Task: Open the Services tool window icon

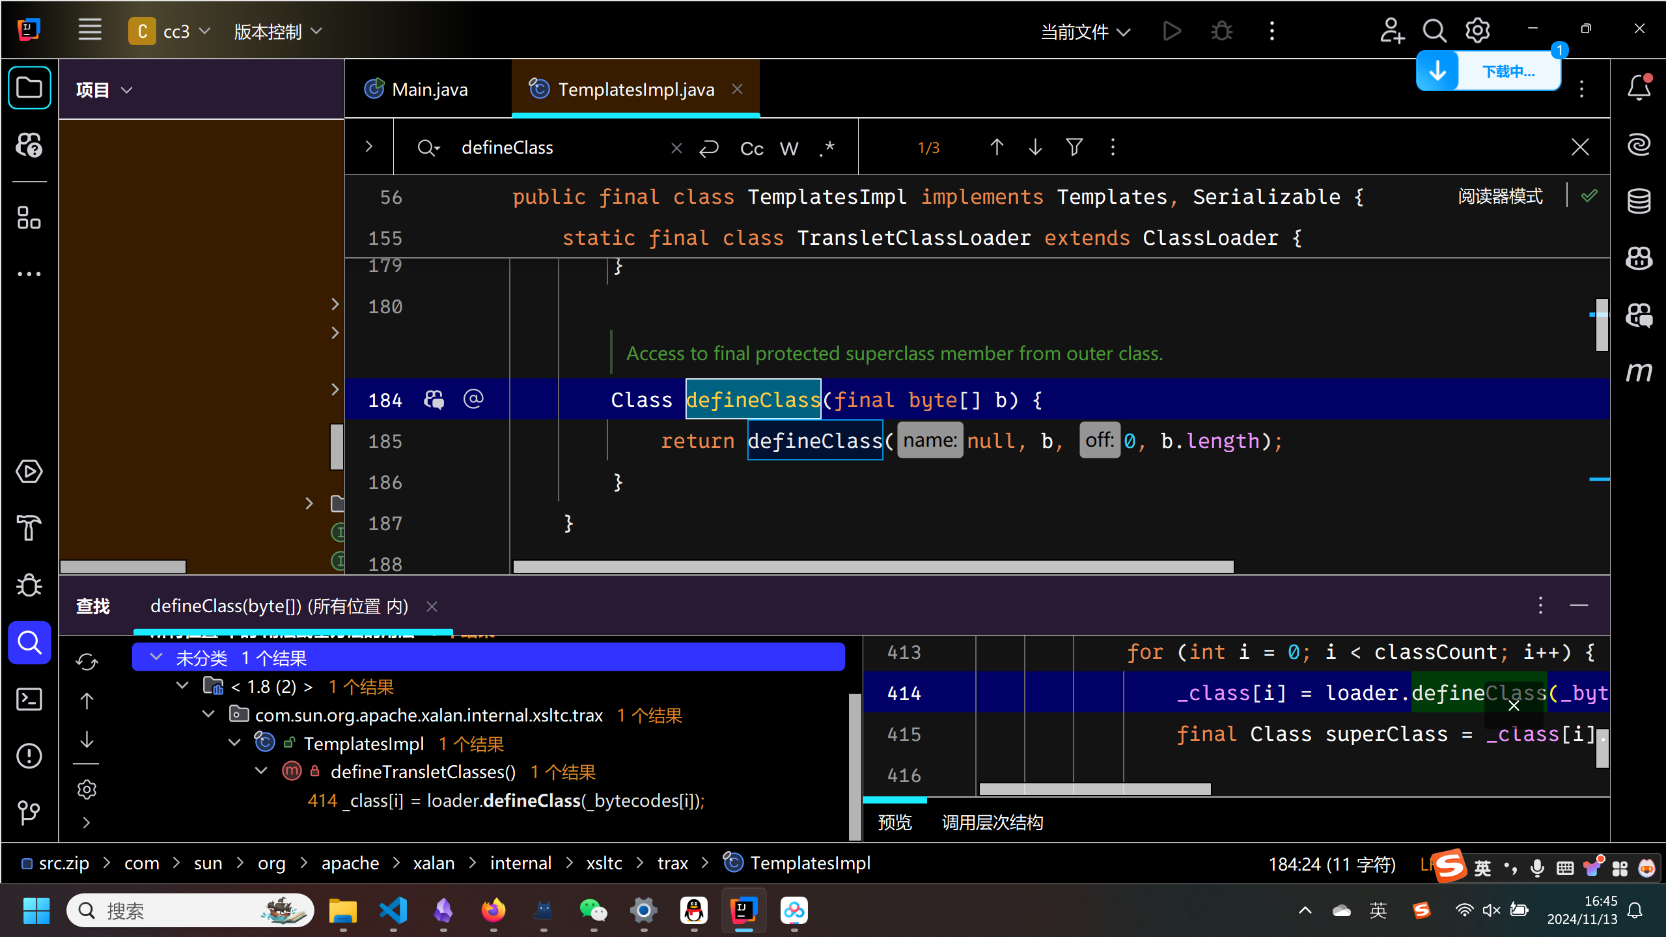Action: point(29,471)
